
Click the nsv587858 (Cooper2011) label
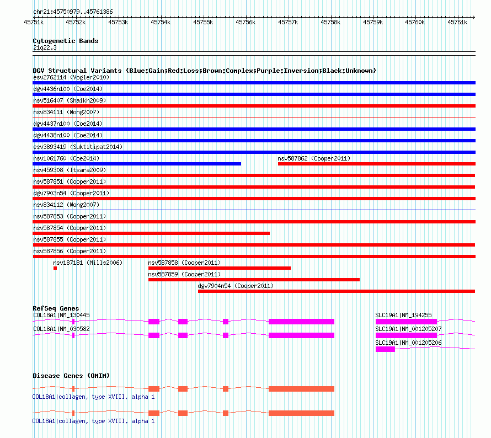point(184,263)
